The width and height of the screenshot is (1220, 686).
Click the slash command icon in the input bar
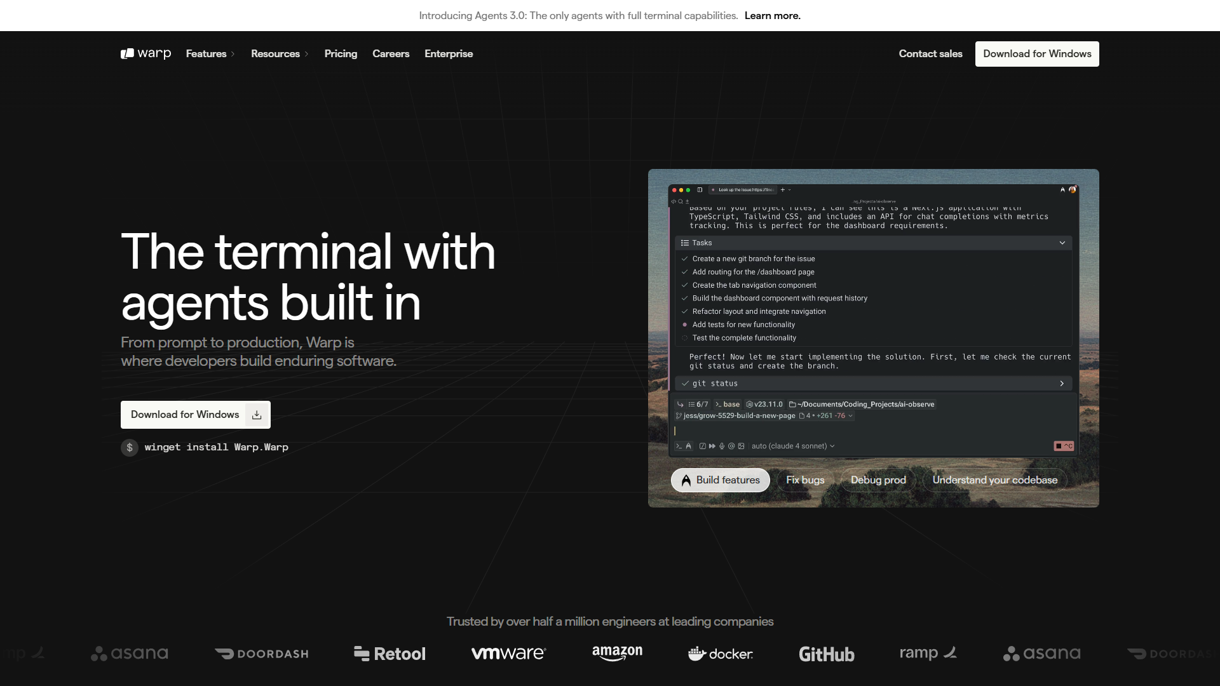pyautogui.click(x=703, y=446)
